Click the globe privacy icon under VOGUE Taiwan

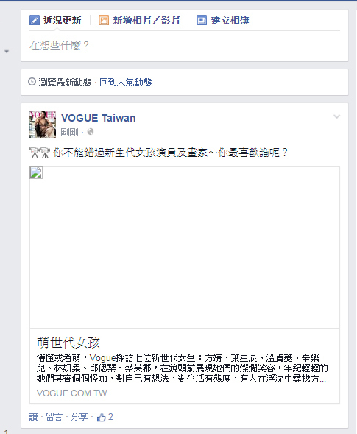click(91, 132)
